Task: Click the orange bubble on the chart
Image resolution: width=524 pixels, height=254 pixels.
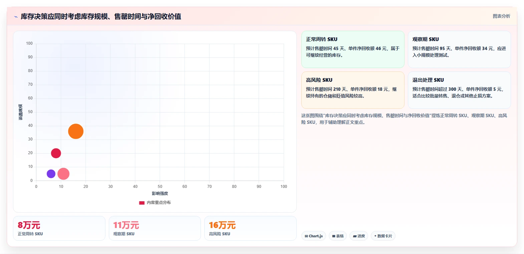Action: pos(76,131)
